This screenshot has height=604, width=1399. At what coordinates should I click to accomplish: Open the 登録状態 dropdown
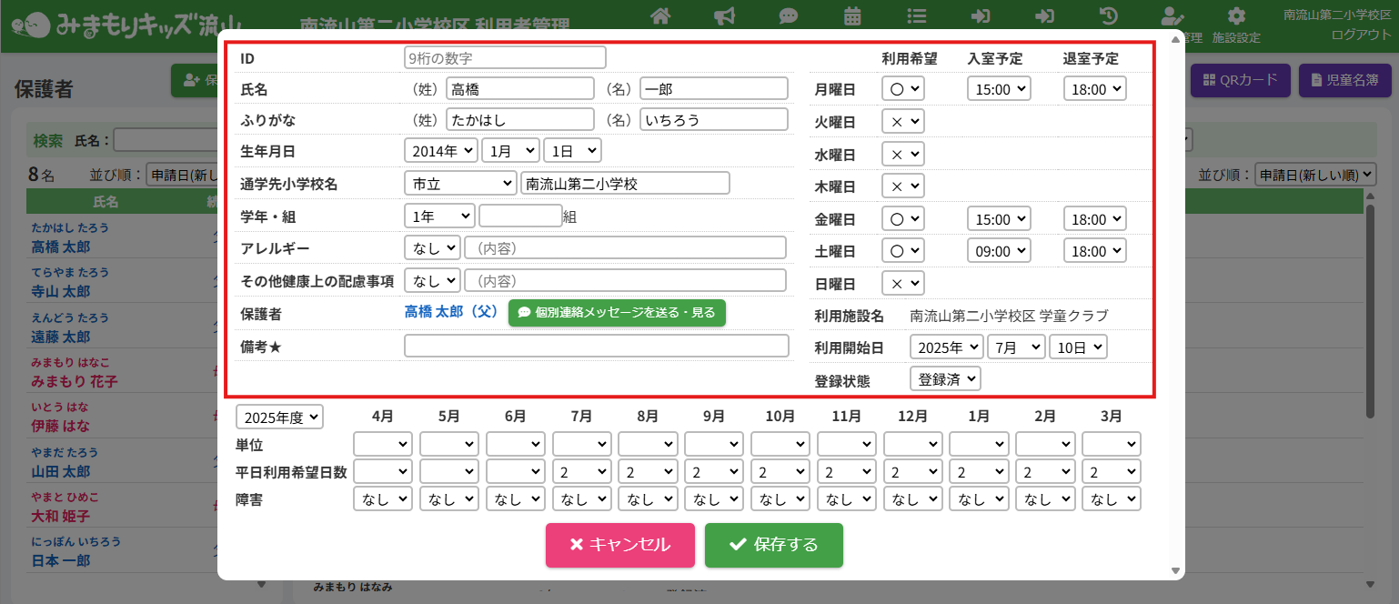point(945,378)
